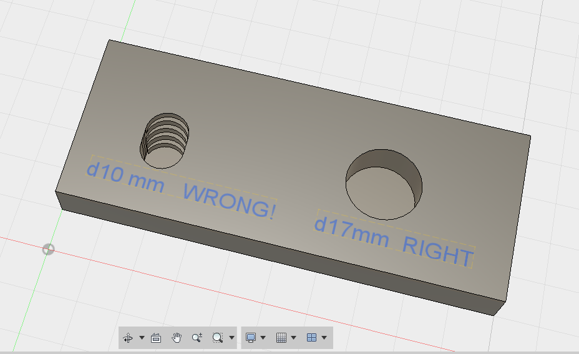579x354 pixels.
Task: Expand the Display Settings dropdown arrow
Action: 263,338
